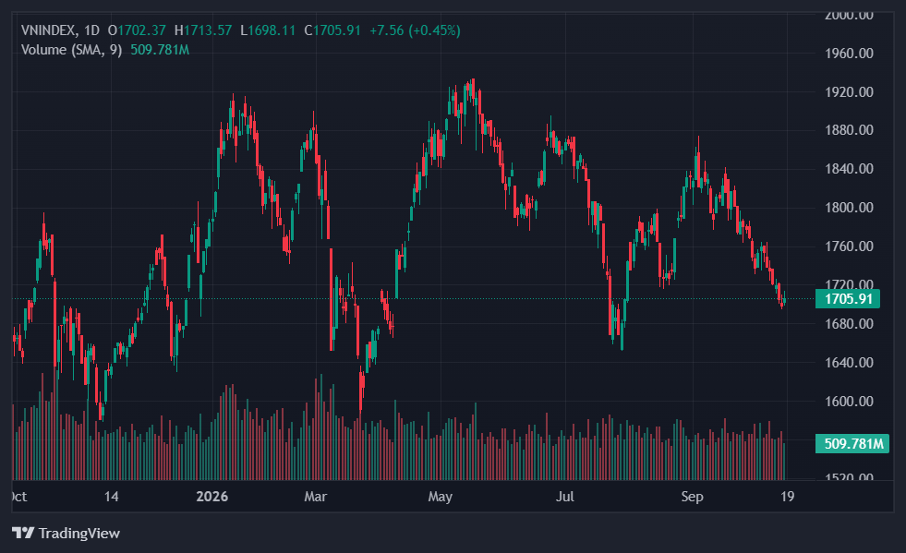The height and width of the screenshot is (553, 906).
Task: Click the +7.56 (+0.45%) change value
Action: [x=415, y=30]
